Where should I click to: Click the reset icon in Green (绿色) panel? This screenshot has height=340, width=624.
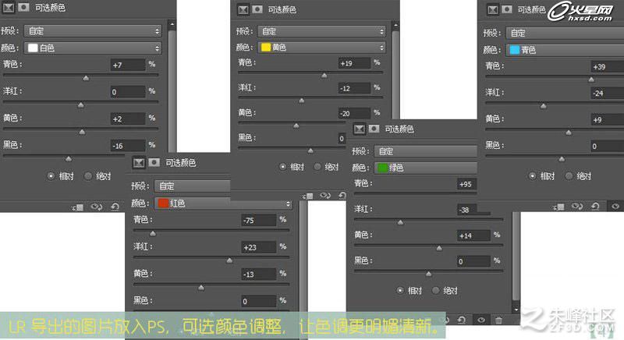(x=462, y=321)
